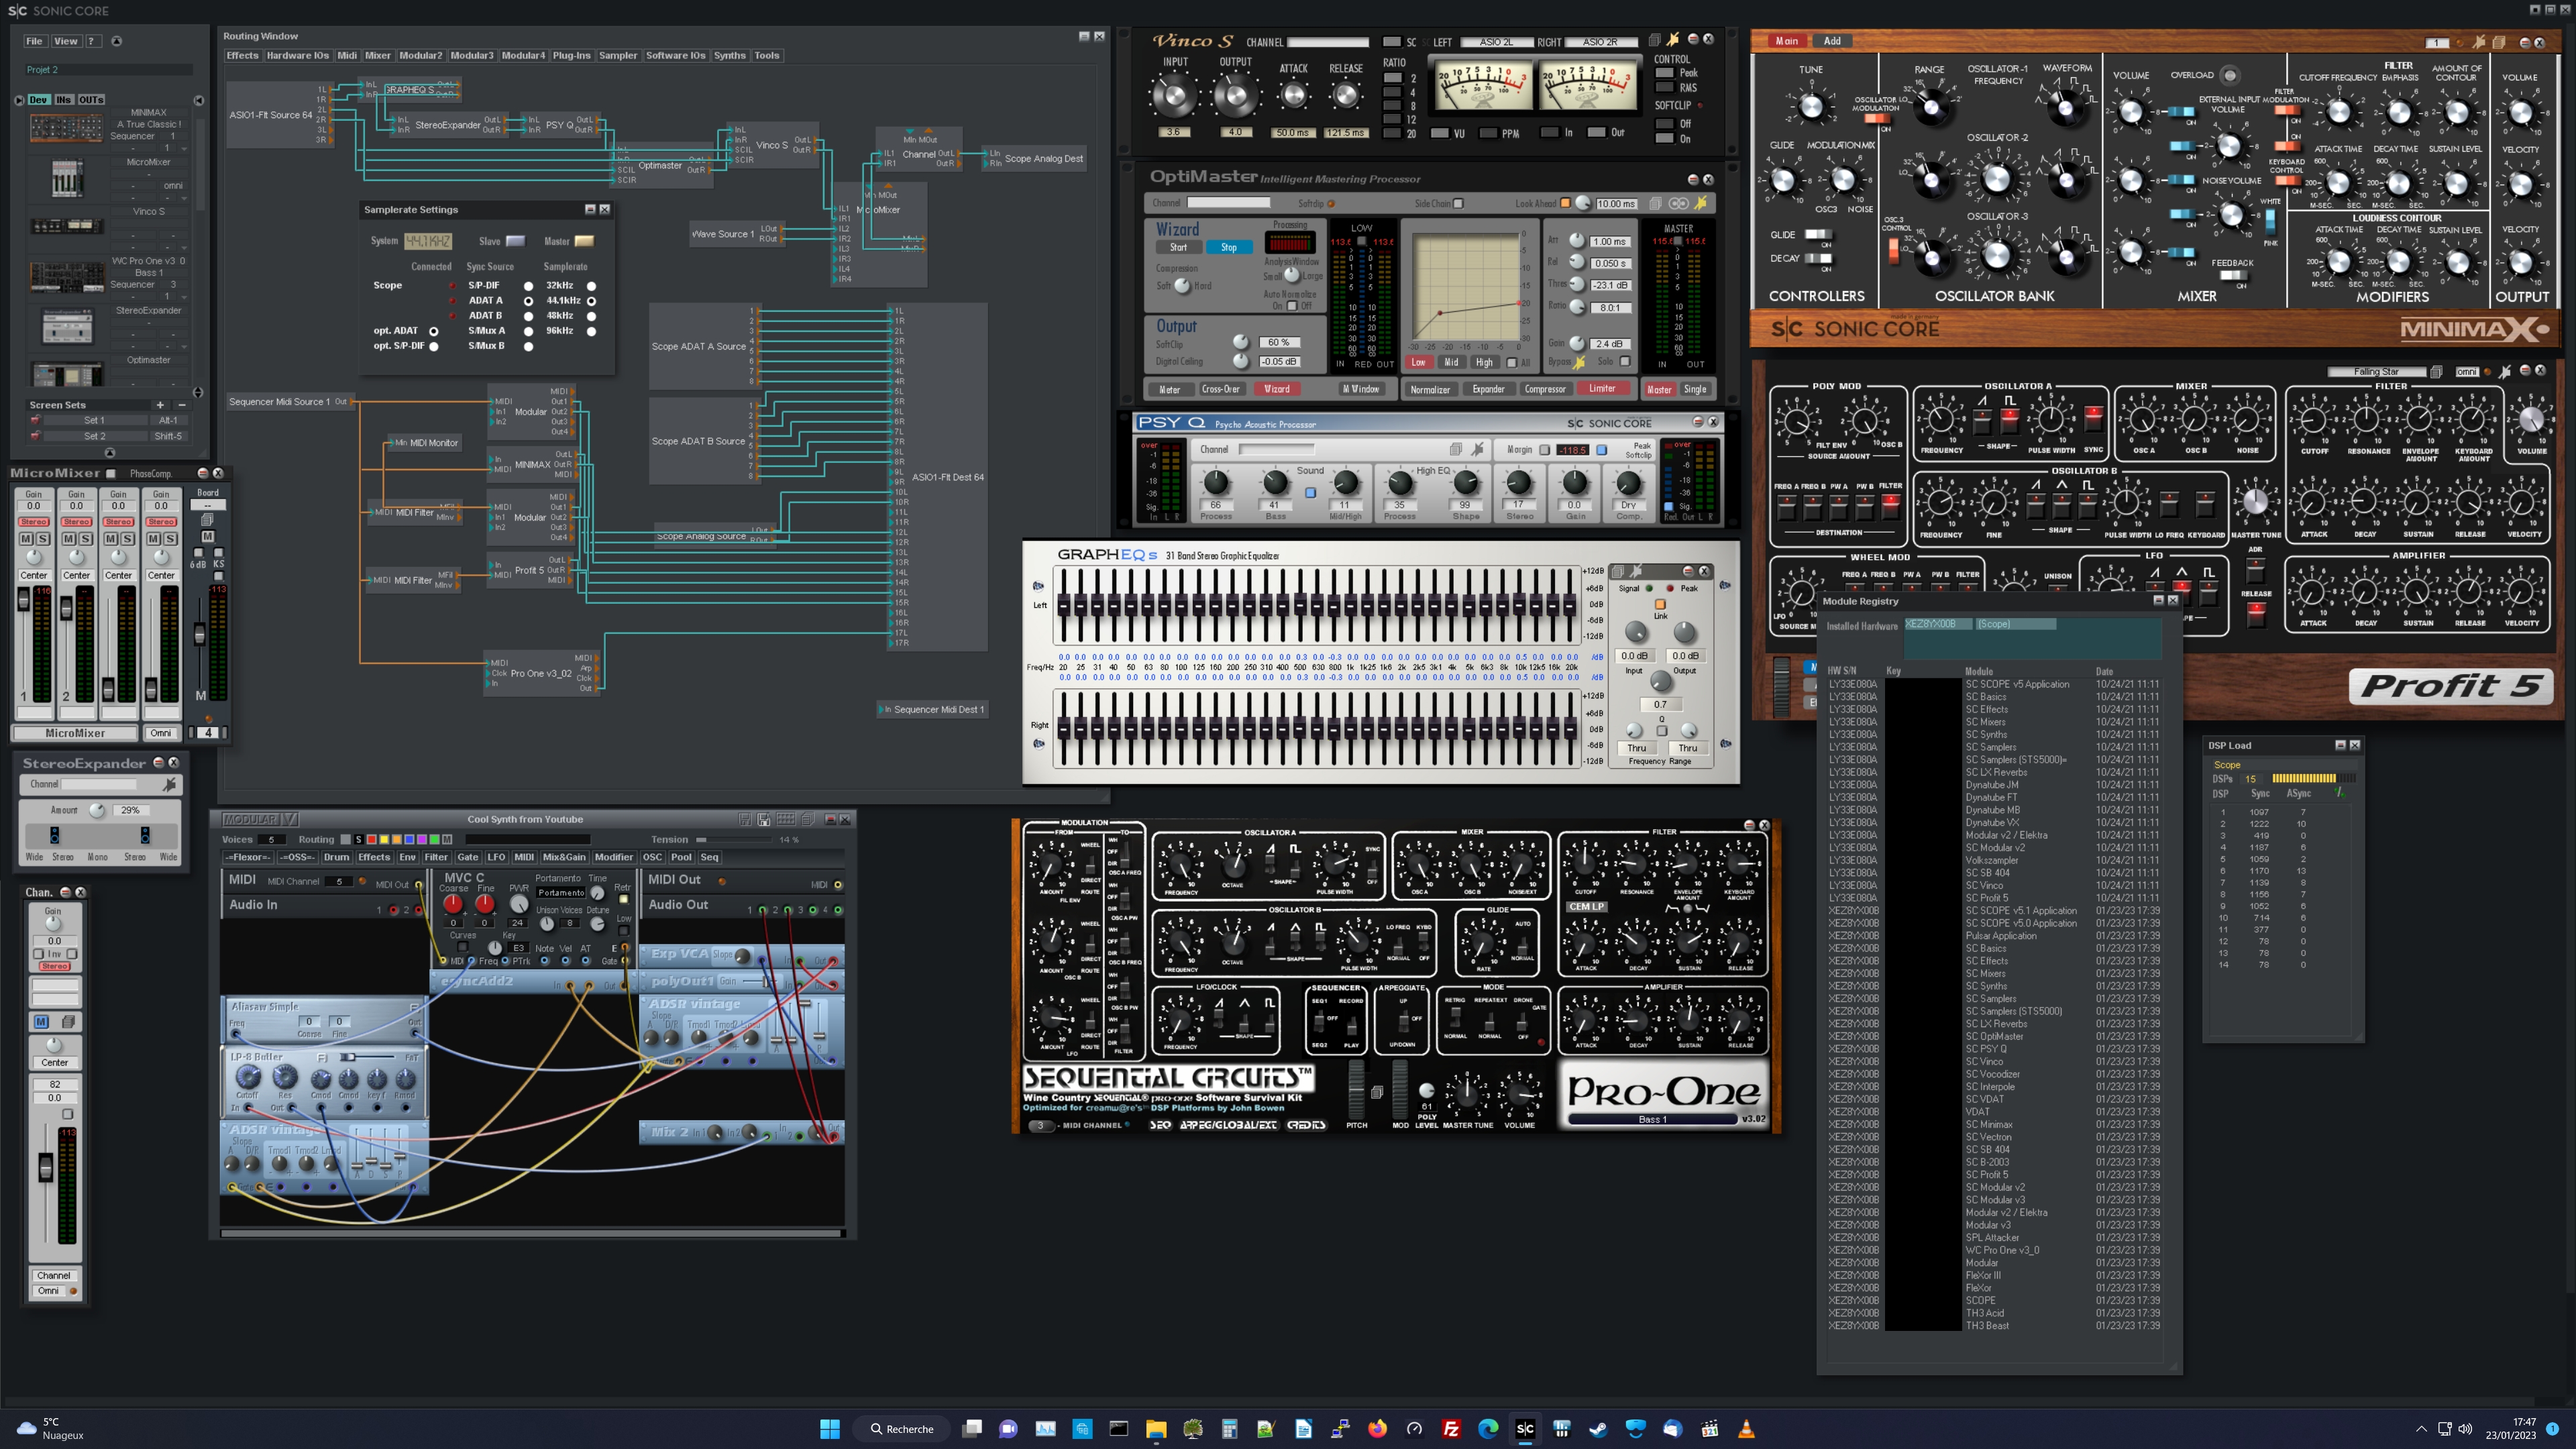Open Firefox from the Windows taskbar
The image size is (2576, 1449).
click(1377, 1428)
